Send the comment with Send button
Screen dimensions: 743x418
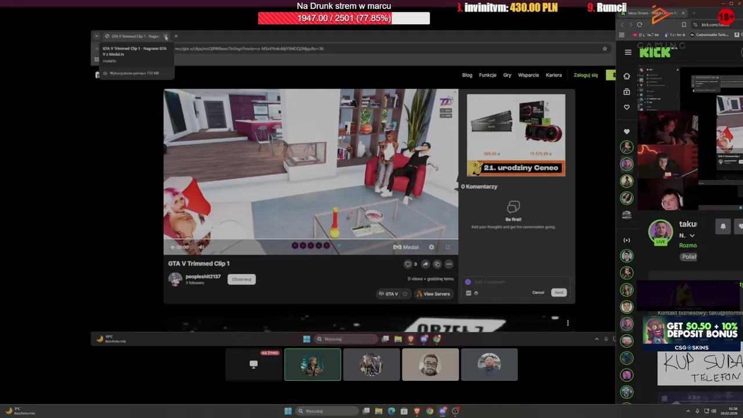[x=558, y=293]
